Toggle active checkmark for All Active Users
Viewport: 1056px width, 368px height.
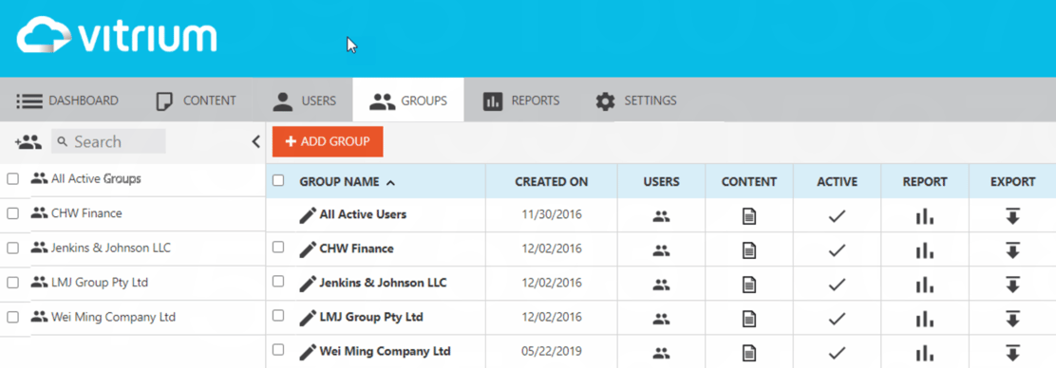[837, 216]
